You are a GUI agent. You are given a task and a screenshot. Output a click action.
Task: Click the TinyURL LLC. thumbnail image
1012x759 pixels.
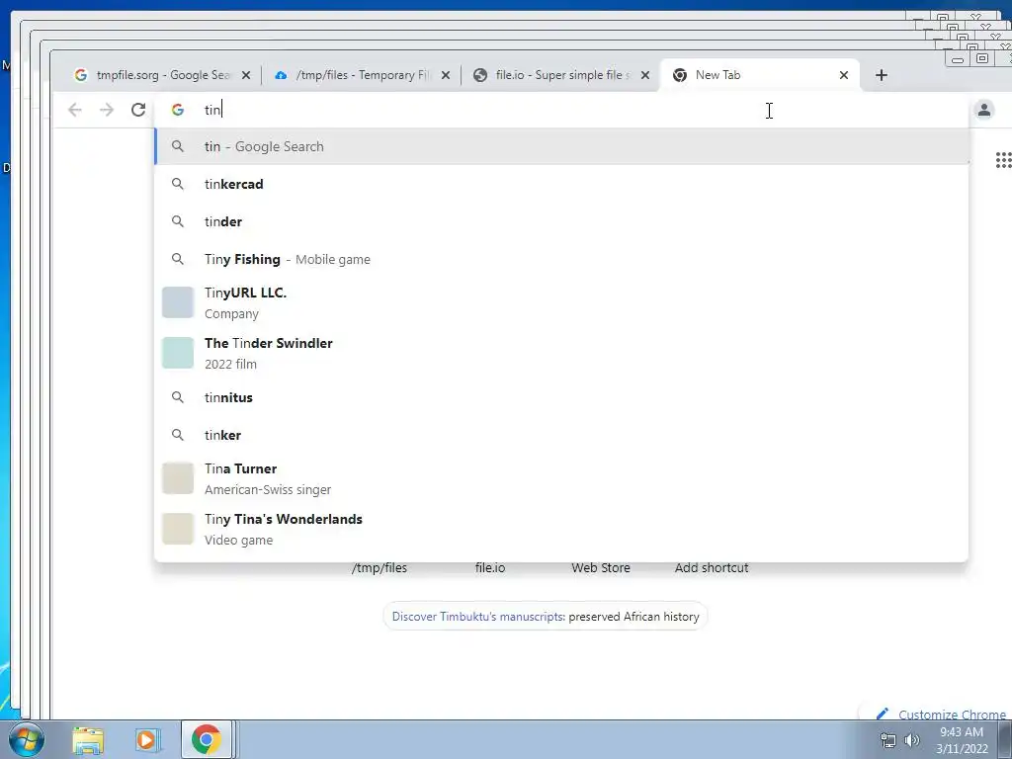(178, 302)
